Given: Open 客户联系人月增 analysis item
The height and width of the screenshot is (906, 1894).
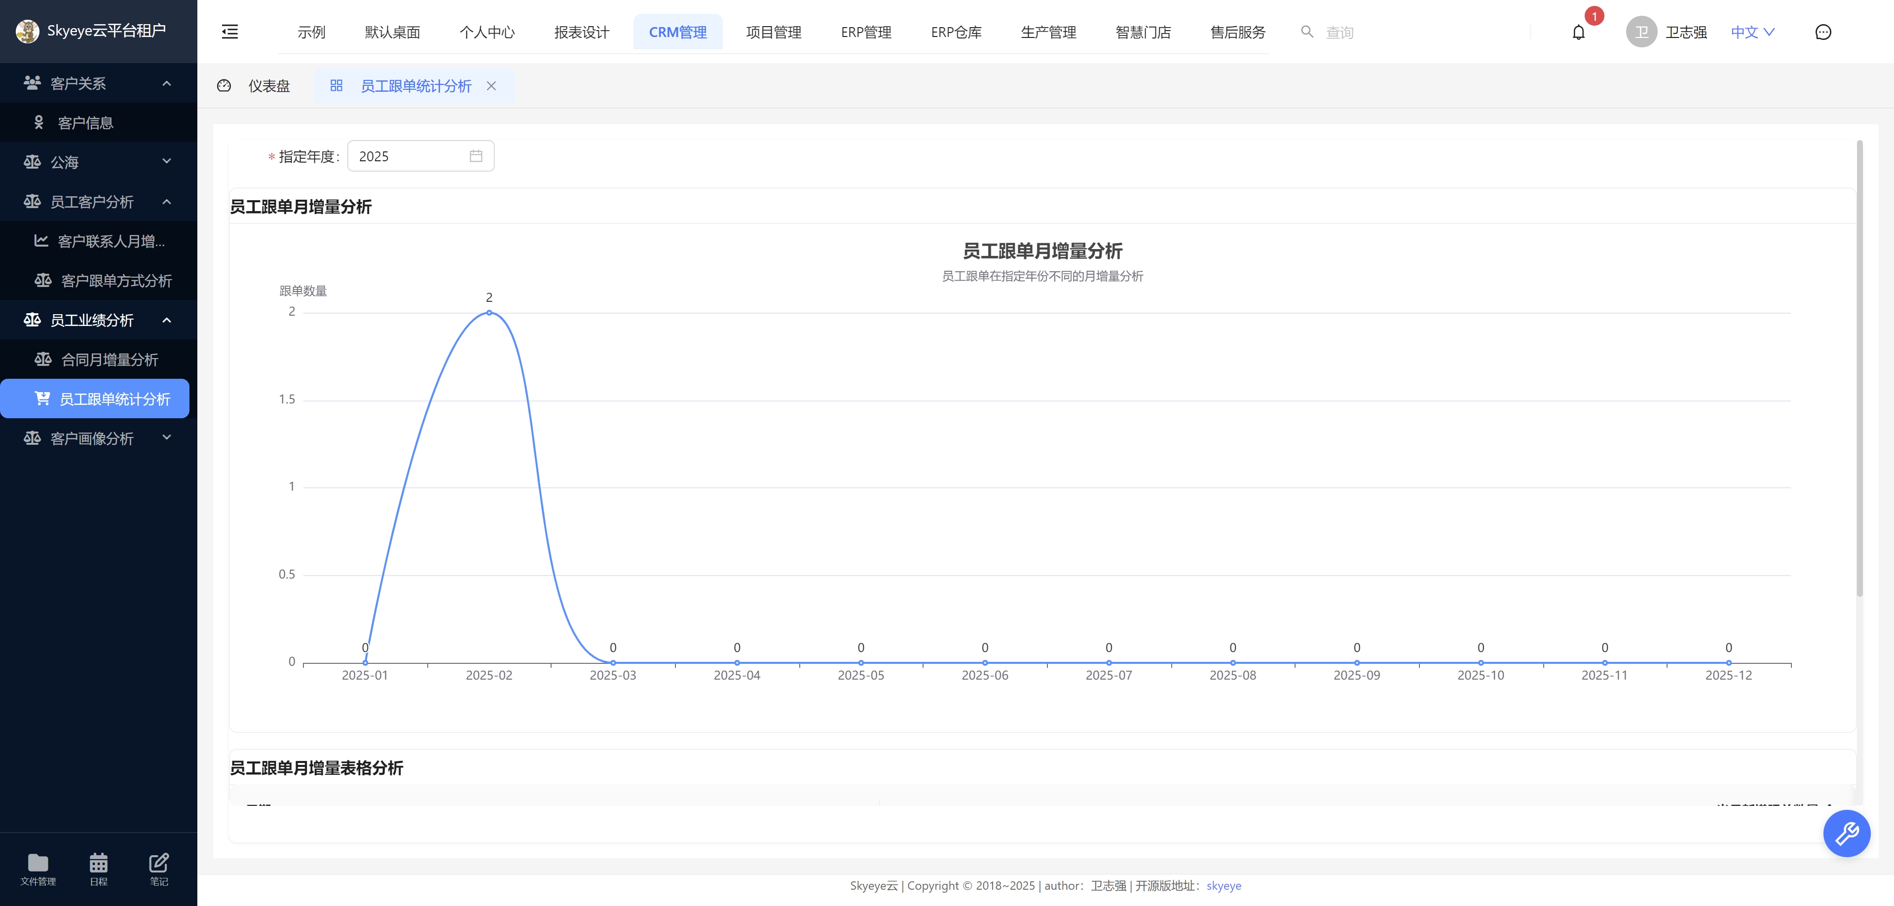Looking at the screenshot, I should (x=99, y=241).
